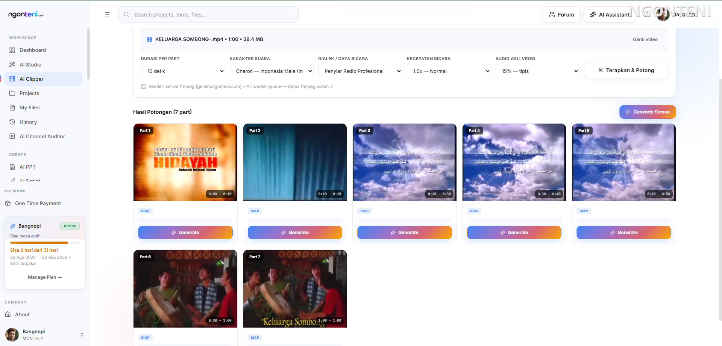
Task: Generate voiceover for Part 3
Action: point(405,233)
